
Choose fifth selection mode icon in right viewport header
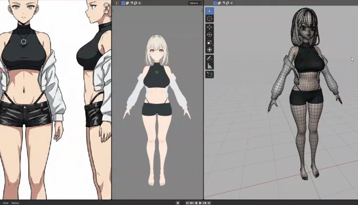[232, 3]
